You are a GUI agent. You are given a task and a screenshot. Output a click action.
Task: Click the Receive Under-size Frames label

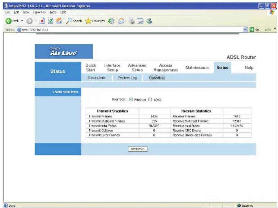click(192, 135)
